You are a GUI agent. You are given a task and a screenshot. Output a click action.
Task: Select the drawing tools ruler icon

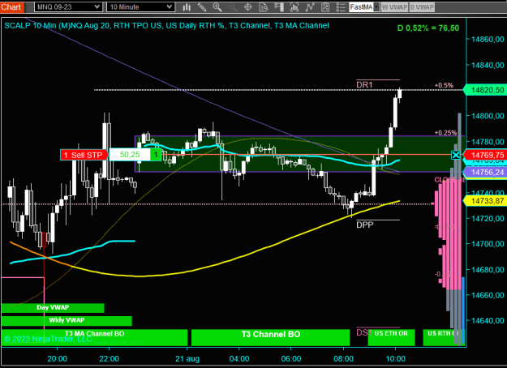(x=202, y=7)
